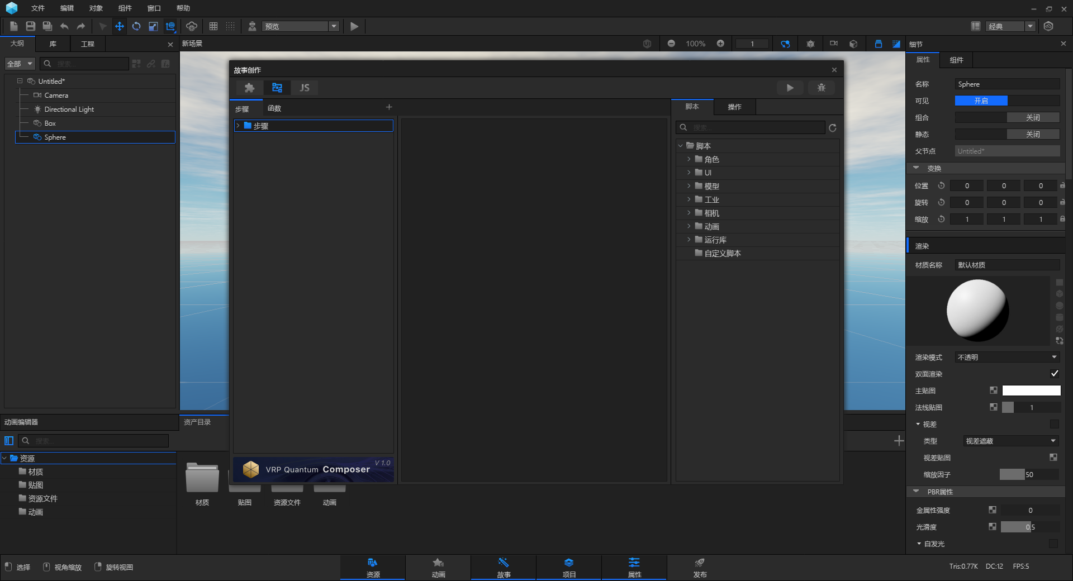This screenshot has height=581, width=1073.
Task: Toggle visibility 开启 switch
Action: [1007, 101]
